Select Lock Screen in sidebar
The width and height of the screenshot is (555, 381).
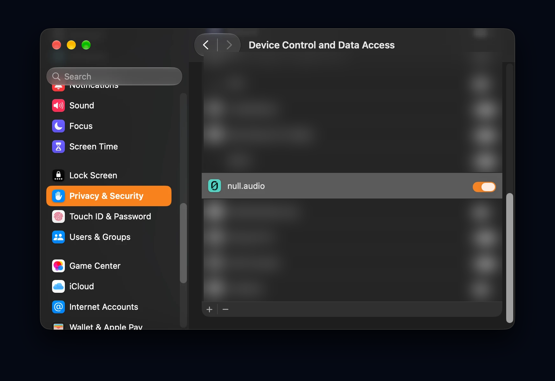[109, 175]
